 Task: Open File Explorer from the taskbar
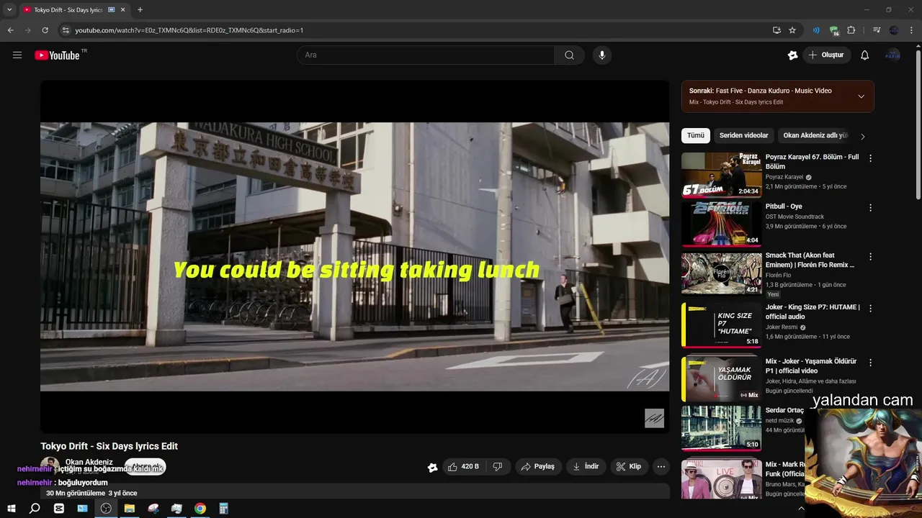tap(130, 509)
